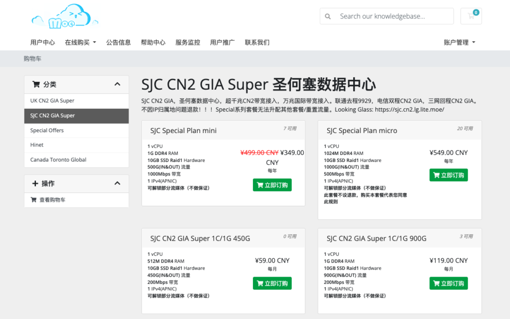This screenshot has width=510, height=319.
Task: Click SJC Special Plan micro title
Action: (362, 131)
